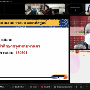90x90 pixels.
Task: Click the Show Menu Bar label
Action: click(x=5, y=2)
